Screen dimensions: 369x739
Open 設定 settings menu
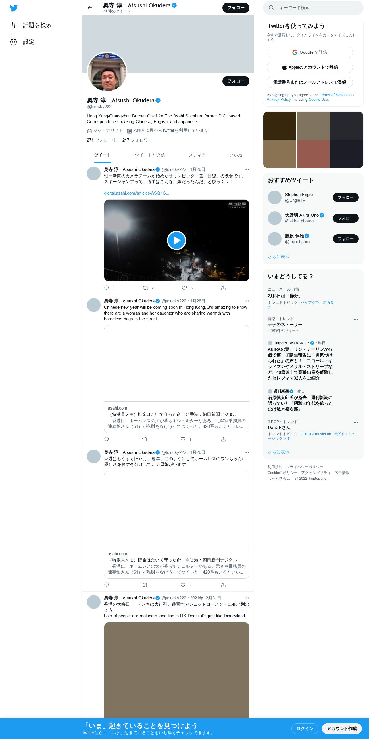(22, 42)
